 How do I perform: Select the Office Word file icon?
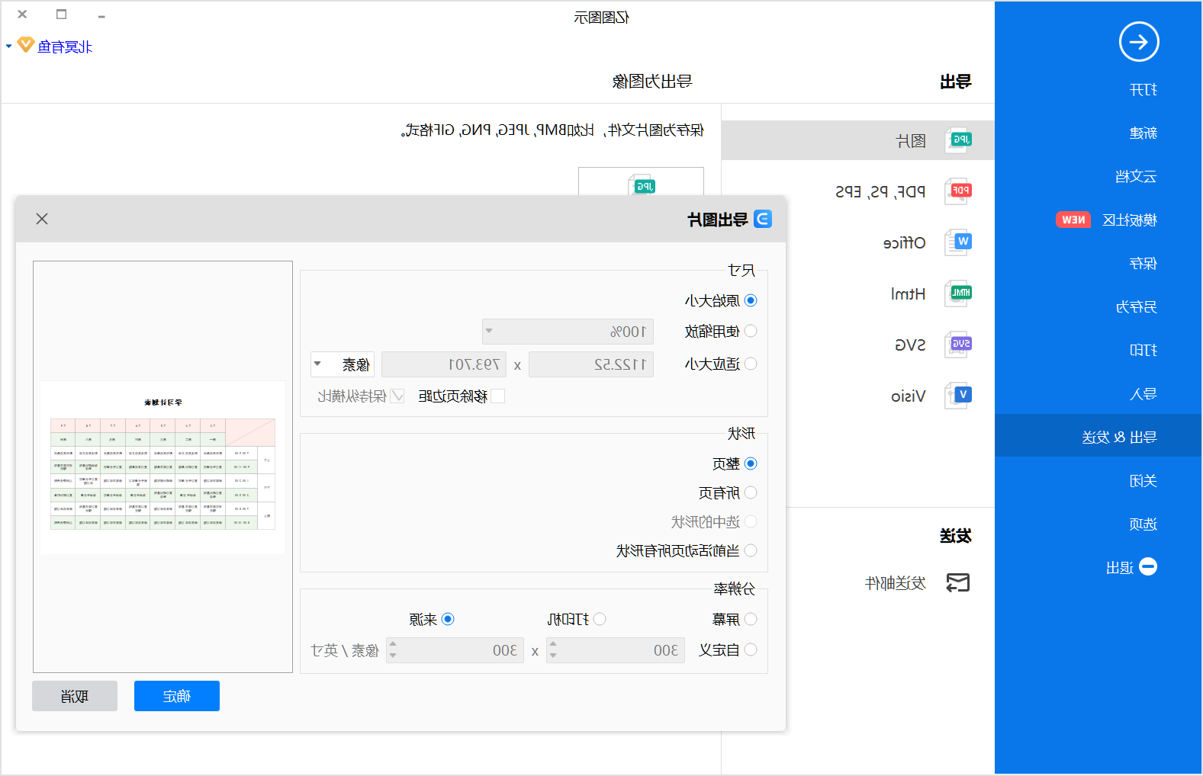959,242
